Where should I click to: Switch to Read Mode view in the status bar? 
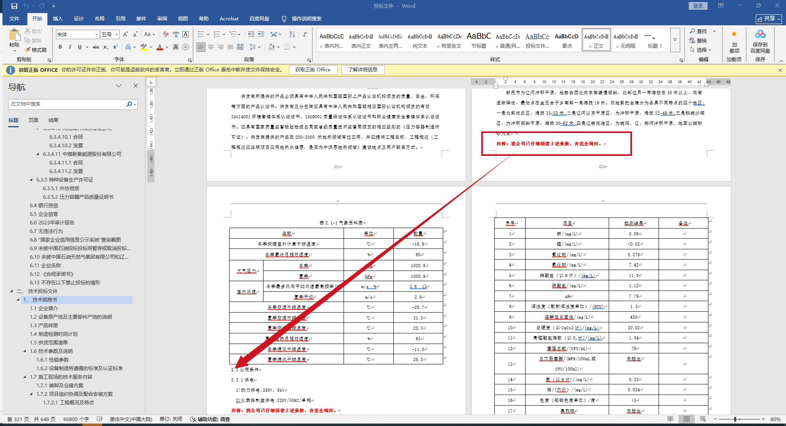670,419
